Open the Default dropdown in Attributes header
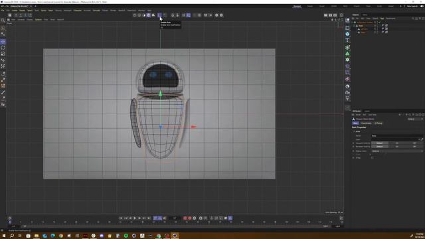 click(415, 119)
